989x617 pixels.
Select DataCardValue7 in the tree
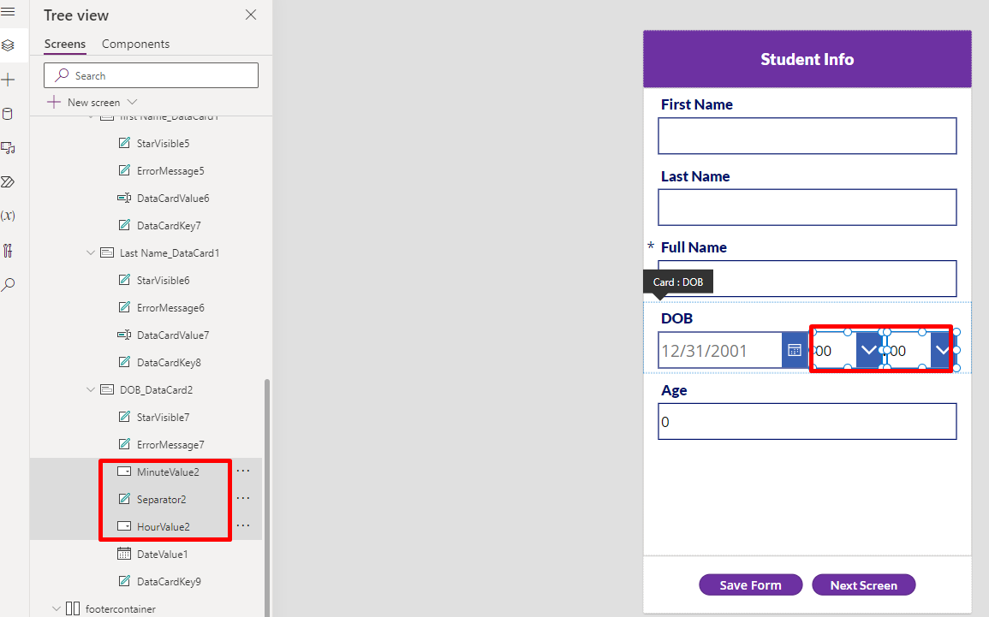coord(173,335)
